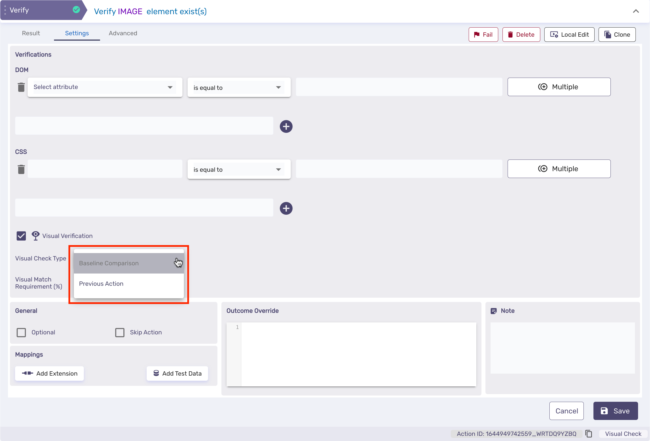The height and width of the screenshot is (441, 650).
Task: Enable the Skip Action checkbox
Action: [x=120, y=332]
